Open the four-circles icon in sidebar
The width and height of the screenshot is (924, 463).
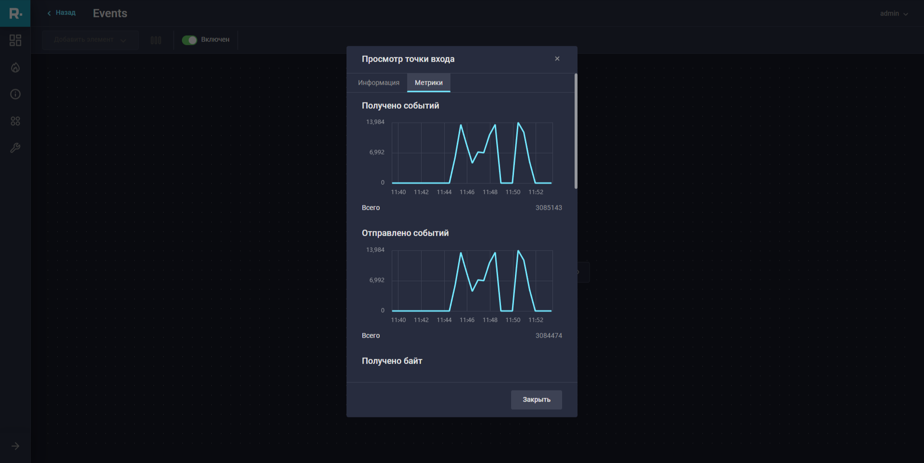[15, 121]
